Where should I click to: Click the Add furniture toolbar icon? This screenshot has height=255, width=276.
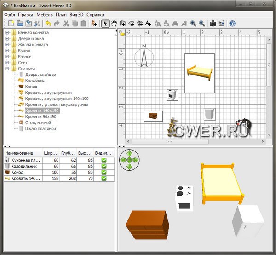94,23
